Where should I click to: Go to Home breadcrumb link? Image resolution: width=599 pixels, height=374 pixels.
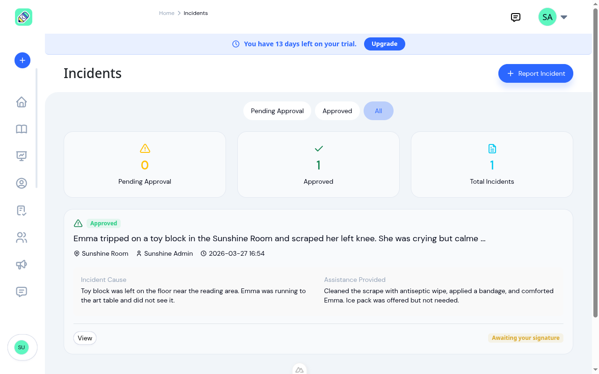167,13
